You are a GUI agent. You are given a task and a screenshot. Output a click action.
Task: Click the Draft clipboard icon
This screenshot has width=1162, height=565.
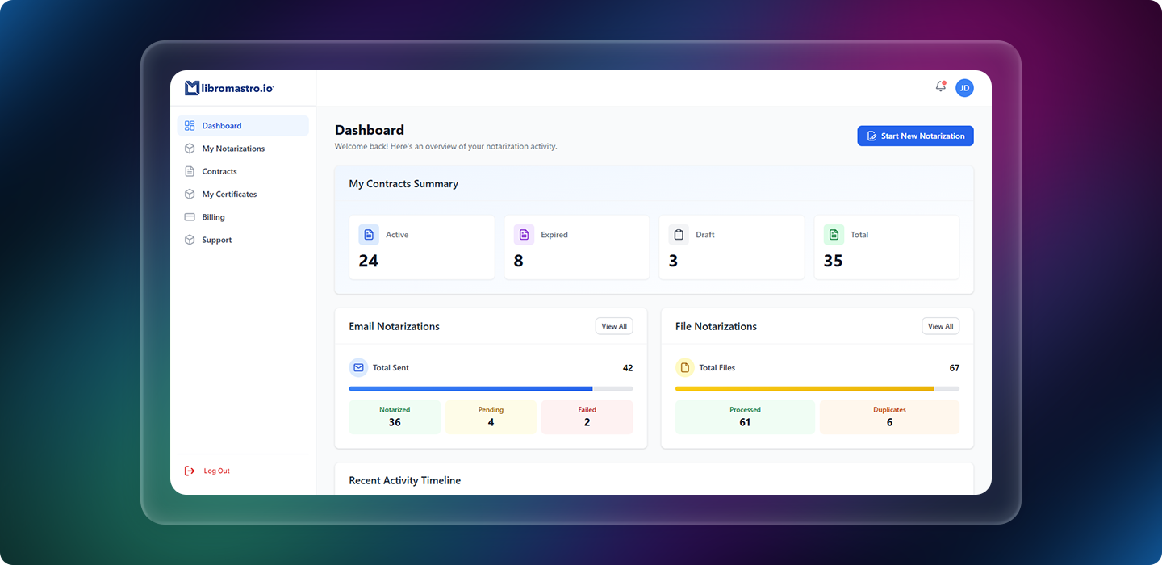pos(679,235)
